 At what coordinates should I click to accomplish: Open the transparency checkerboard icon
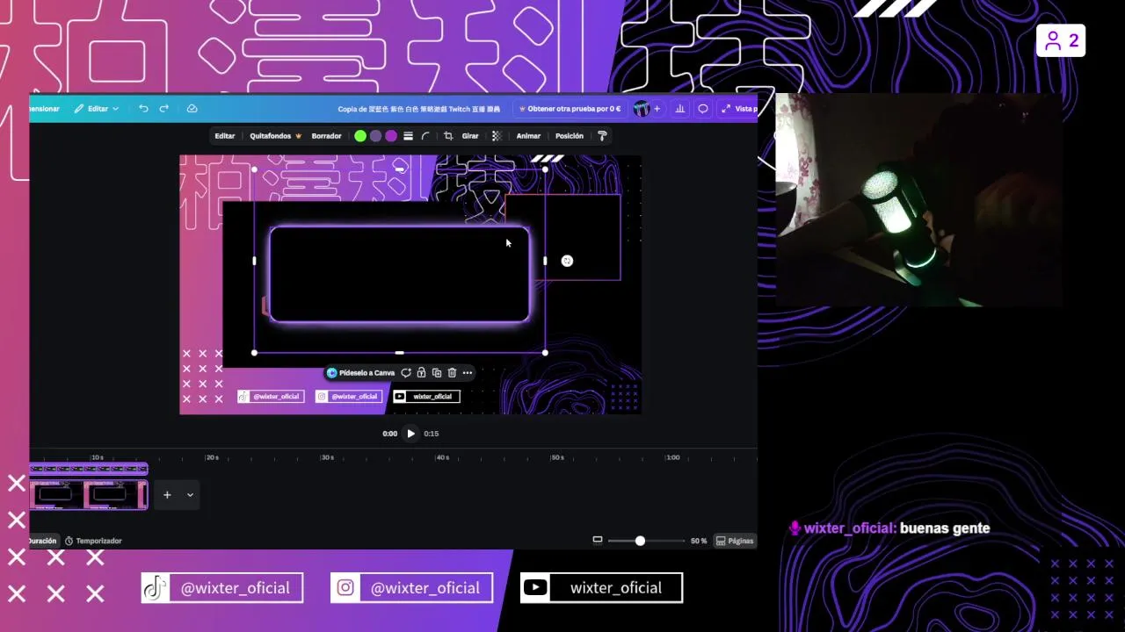pyautogui.click(x=497, y=136)
